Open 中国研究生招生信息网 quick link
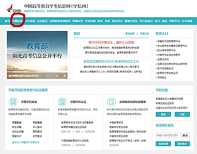 click(x=169, y=55)
